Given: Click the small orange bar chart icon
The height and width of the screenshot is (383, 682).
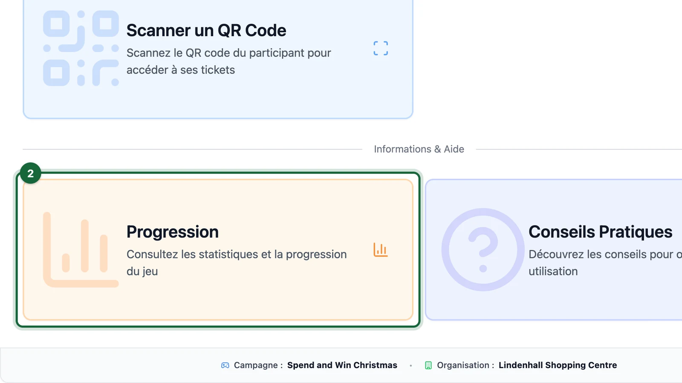Looking at the screenshot, I should click(381, 250).
